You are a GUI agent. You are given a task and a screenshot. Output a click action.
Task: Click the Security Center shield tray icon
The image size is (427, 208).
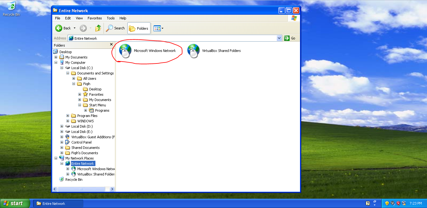click(387, 203)
